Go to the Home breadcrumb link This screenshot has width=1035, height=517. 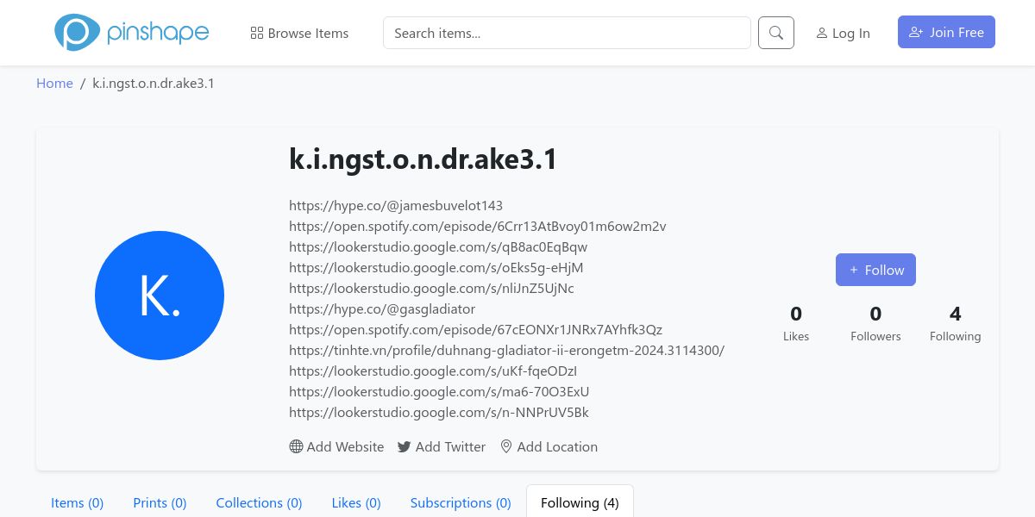point(54,83)
